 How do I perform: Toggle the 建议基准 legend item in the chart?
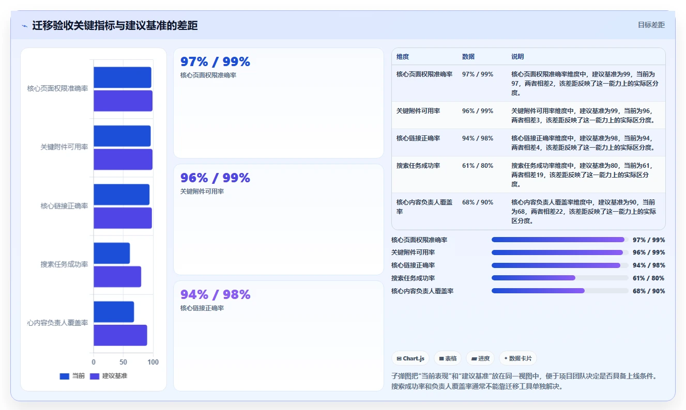(x=109, y=376)
